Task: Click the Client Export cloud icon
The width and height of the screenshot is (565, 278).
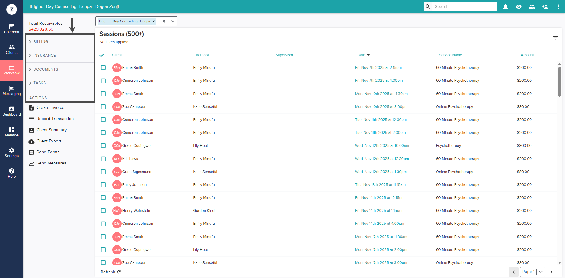Action: coord(31,142)
